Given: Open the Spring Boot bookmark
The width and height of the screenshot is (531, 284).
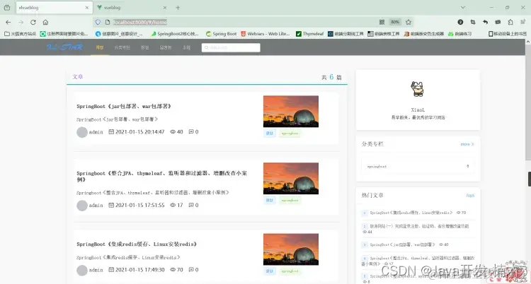Looking at the screenshot, I should tap(221, 34).
